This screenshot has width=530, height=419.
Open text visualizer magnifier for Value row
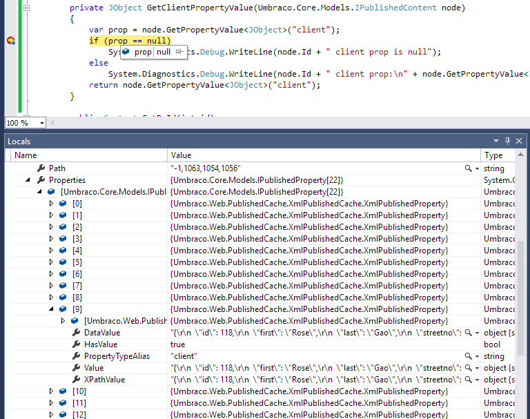(468, 368)
